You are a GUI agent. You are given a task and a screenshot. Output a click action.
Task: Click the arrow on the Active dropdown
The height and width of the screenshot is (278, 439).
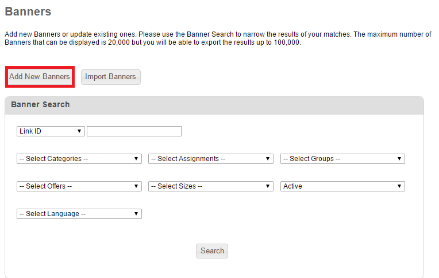pyautogui.click(x=399, y=186)
